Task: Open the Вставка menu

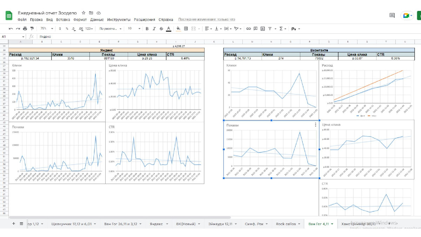Action: point(63,20)
